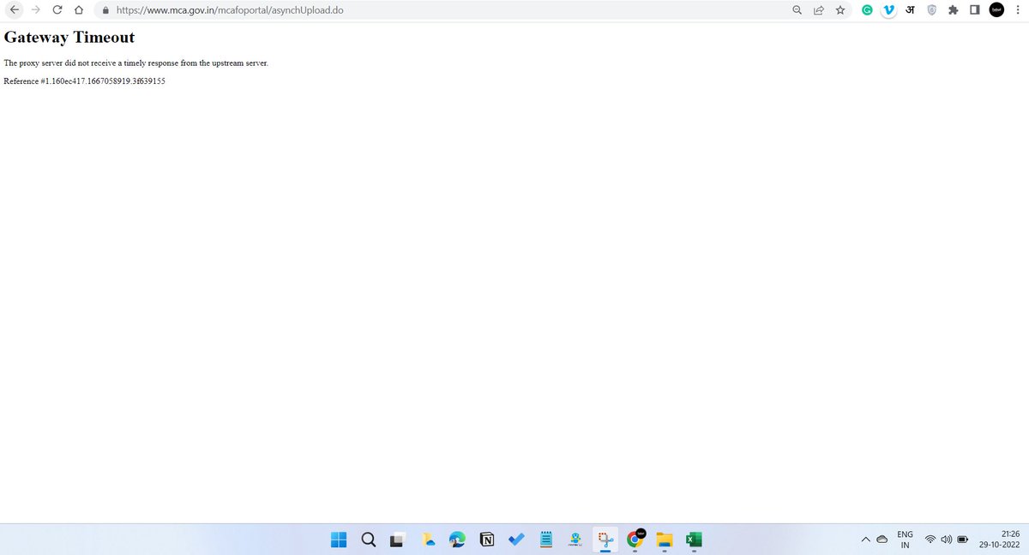Open Task View on taskbar

click(x=398, y=540)
